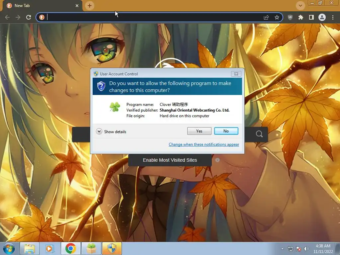The image size is (340, 255).
Task: Open a new tab with plus button
Action: (90, 6)
